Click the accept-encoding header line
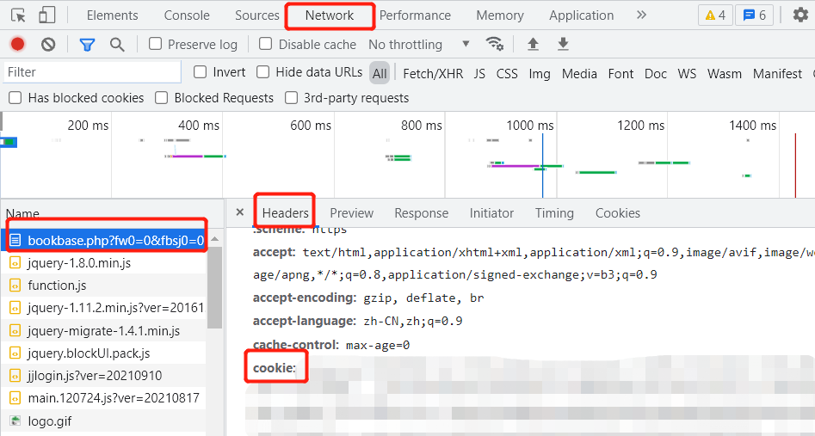 tap(368, 298)
